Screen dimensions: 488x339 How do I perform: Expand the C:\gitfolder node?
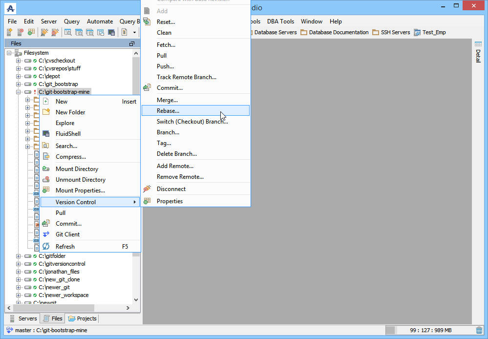(x=19, y=256)
